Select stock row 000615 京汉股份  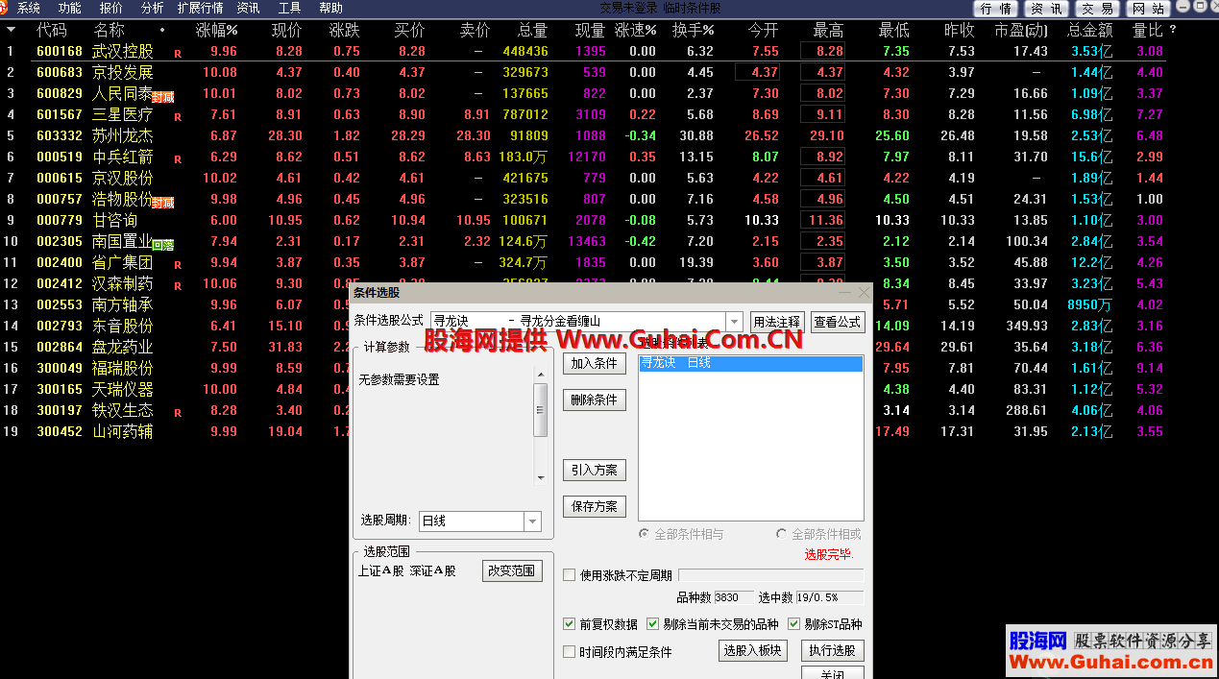[x=584, y=178]
